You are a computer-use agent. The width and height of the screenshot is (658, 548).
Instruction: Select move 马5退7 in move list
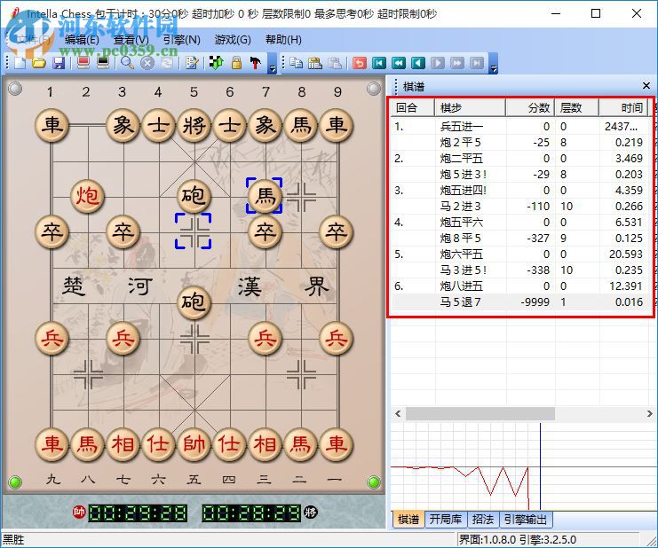point(460,301)
